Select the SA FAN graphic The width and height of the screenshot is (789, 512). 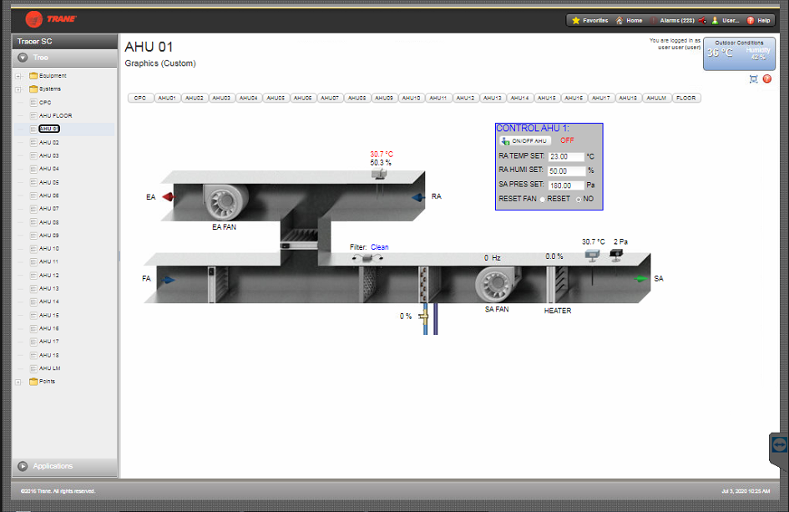click(x=497, y=284)
